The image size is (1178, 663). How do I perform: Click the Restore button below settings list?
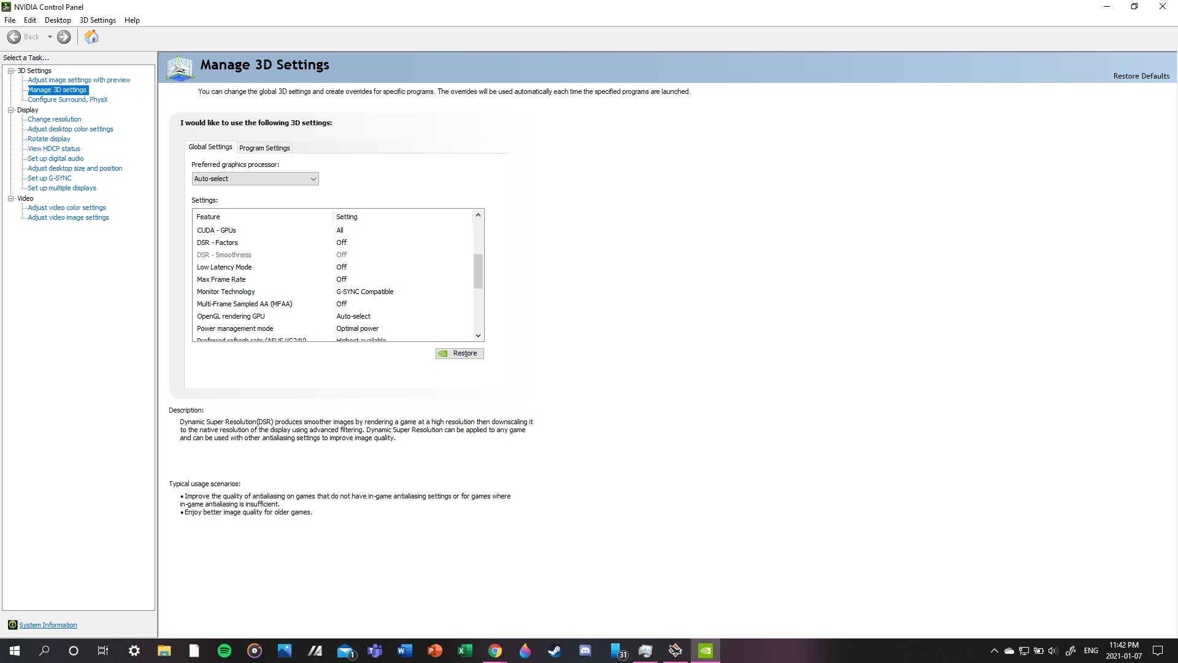(x=460, y=354)
